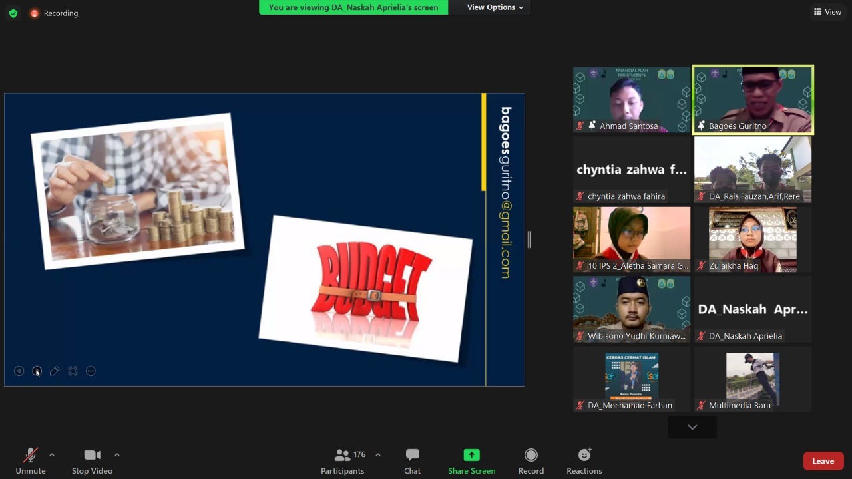Open the View layout menu
Screen dimensions: 852x479
[x=827, y=12]
